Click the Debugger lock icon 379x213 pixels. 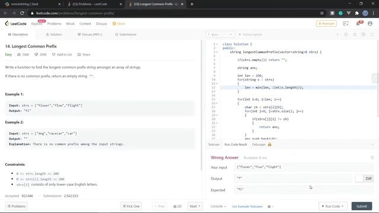(x=269, y=144)
